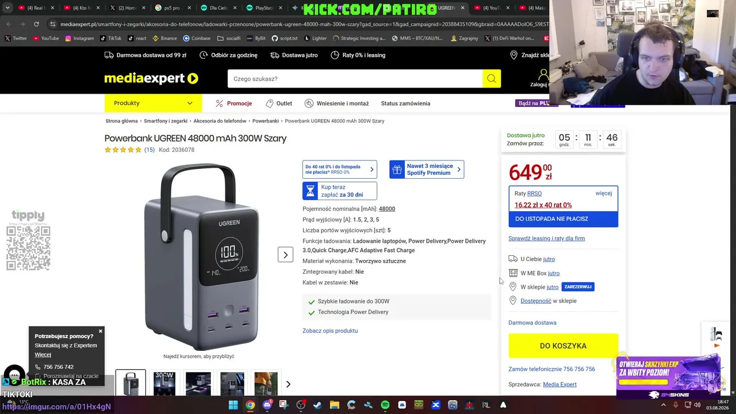Open the Powerbanki breadcrumb link
This screenshot has width=736, height=414.
[266, 121]
